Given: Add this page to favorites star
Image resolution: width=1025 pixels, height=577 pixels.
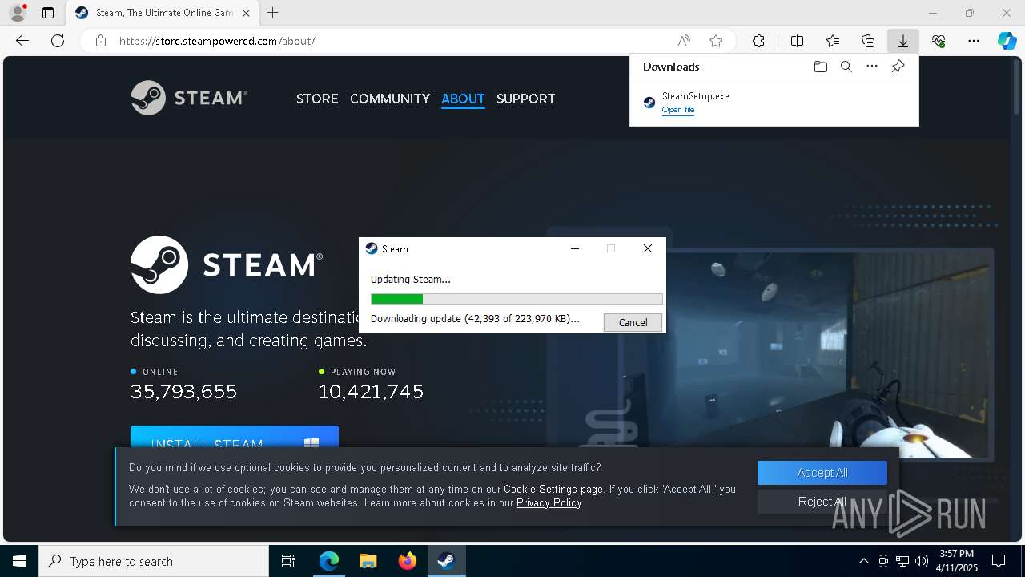Looking at the screenshot, I should click(x=716, y=41).
